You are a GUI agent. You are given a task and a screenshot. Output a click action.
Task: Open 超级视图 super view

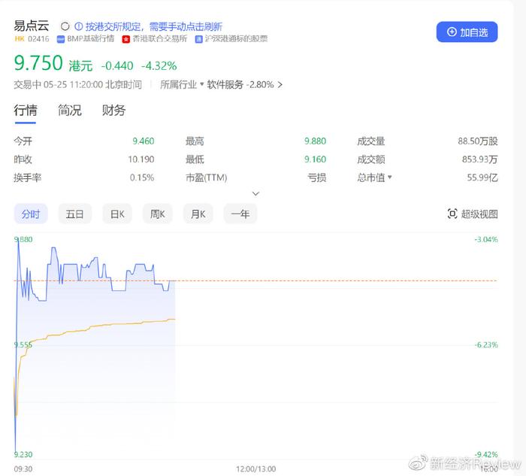473,214
